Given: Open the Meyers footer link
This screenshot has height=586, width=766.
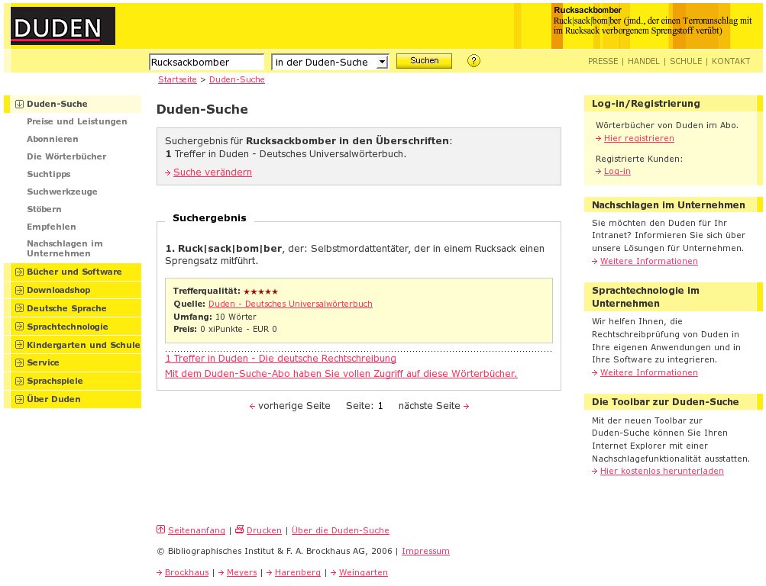Looking at the screenshot, I should click(x=242, y=572).
